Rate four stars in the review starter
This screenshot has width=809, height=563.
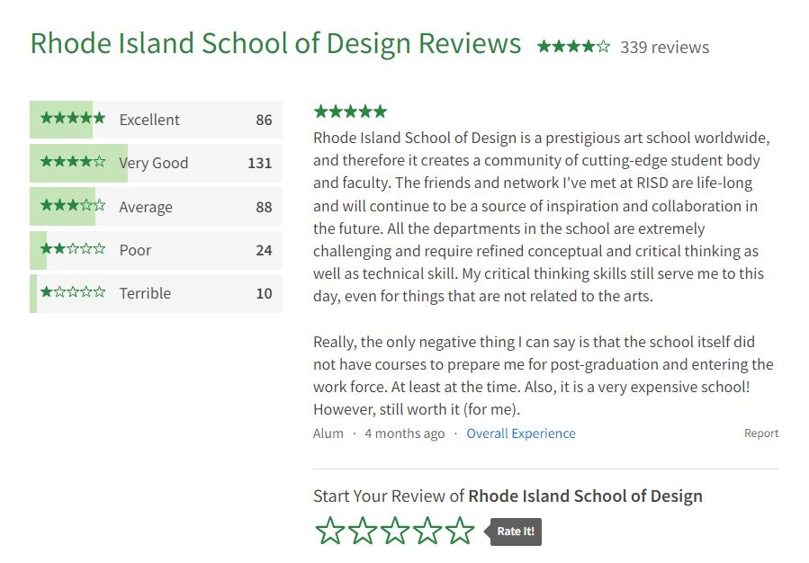point(427,531)
